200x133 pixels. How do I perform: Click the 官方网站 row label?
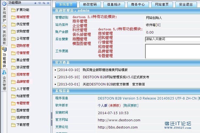click(62, 120)
